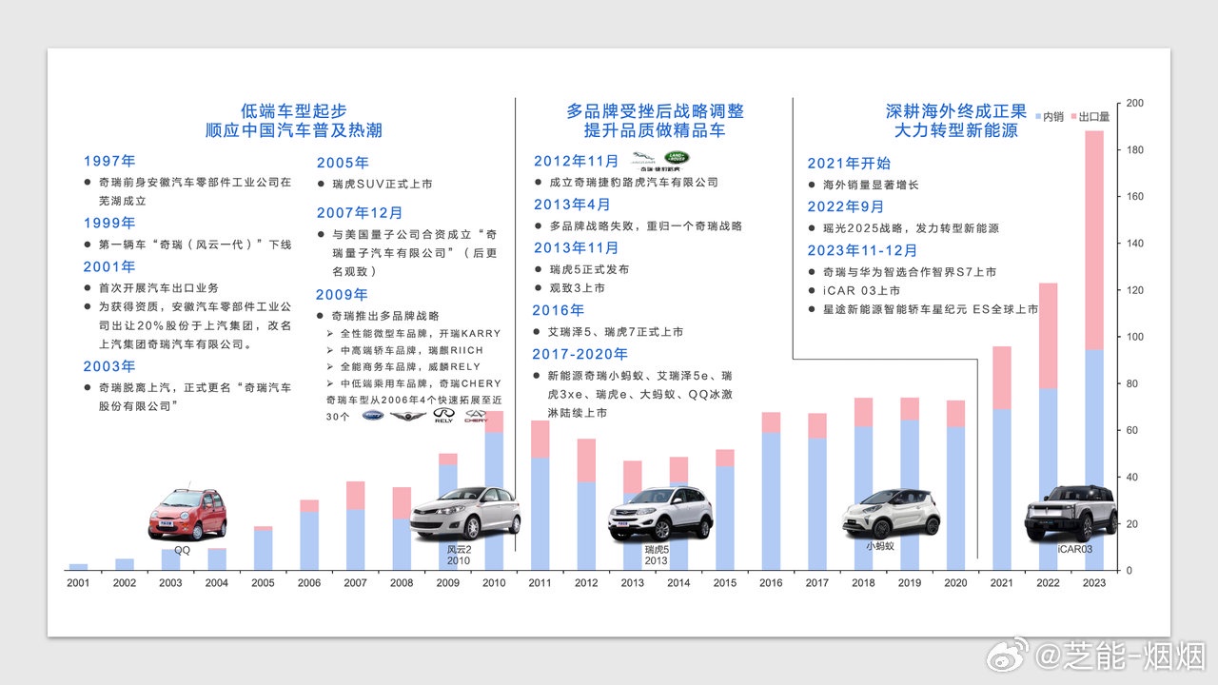The width and height of the screenshot is (1218, 685).
Task: Click the 1997年 timeline heading
Action: tap(109, 161)
